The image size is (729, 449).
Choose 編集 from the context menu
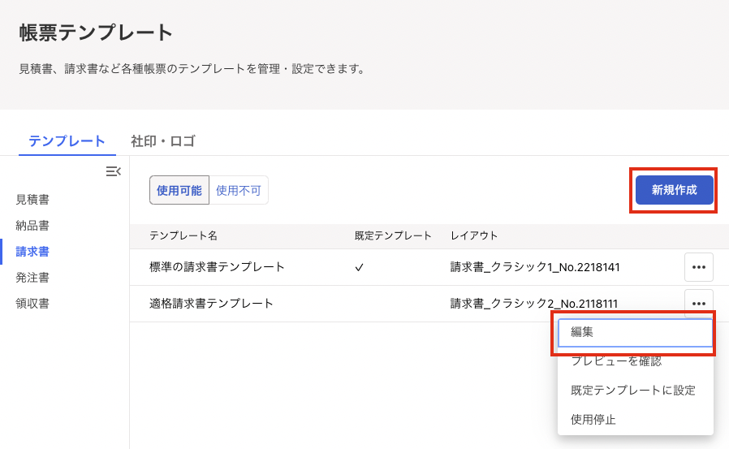[635, 332]
